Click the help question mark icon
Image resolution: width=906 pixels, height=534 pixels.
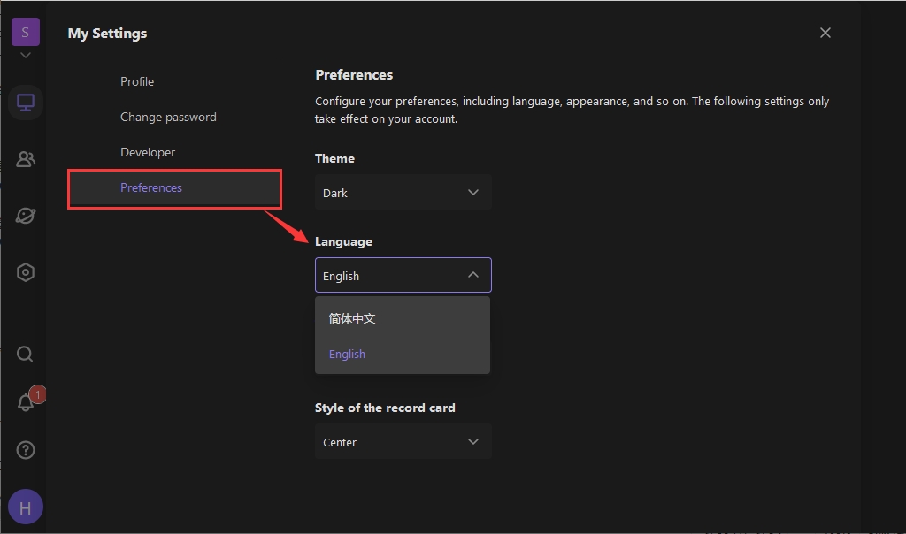(26, 451)
